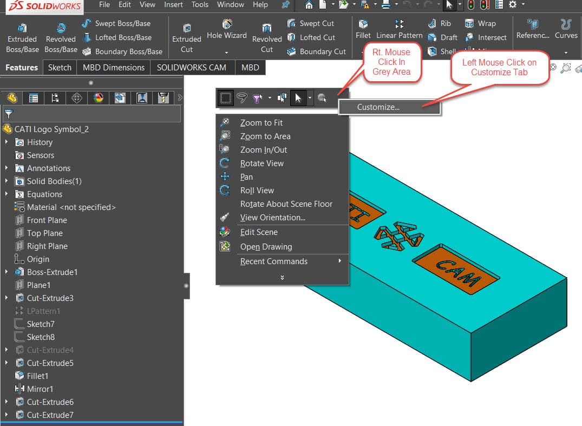This screenshot has height=426, width=582.
Task: Toggle the Select arrow in the context toolbar
Action: coord(298,98)
